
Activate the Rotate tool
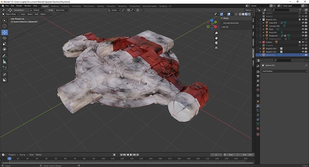click(4, 38)
